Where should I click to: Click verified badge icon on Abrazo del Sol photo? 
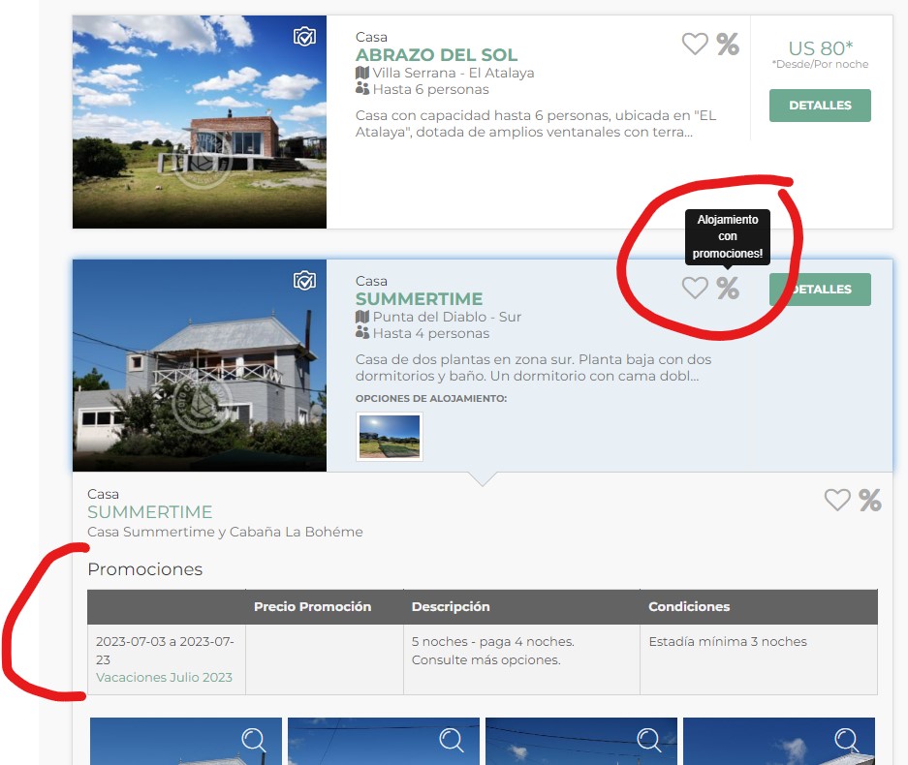point(304,37)
